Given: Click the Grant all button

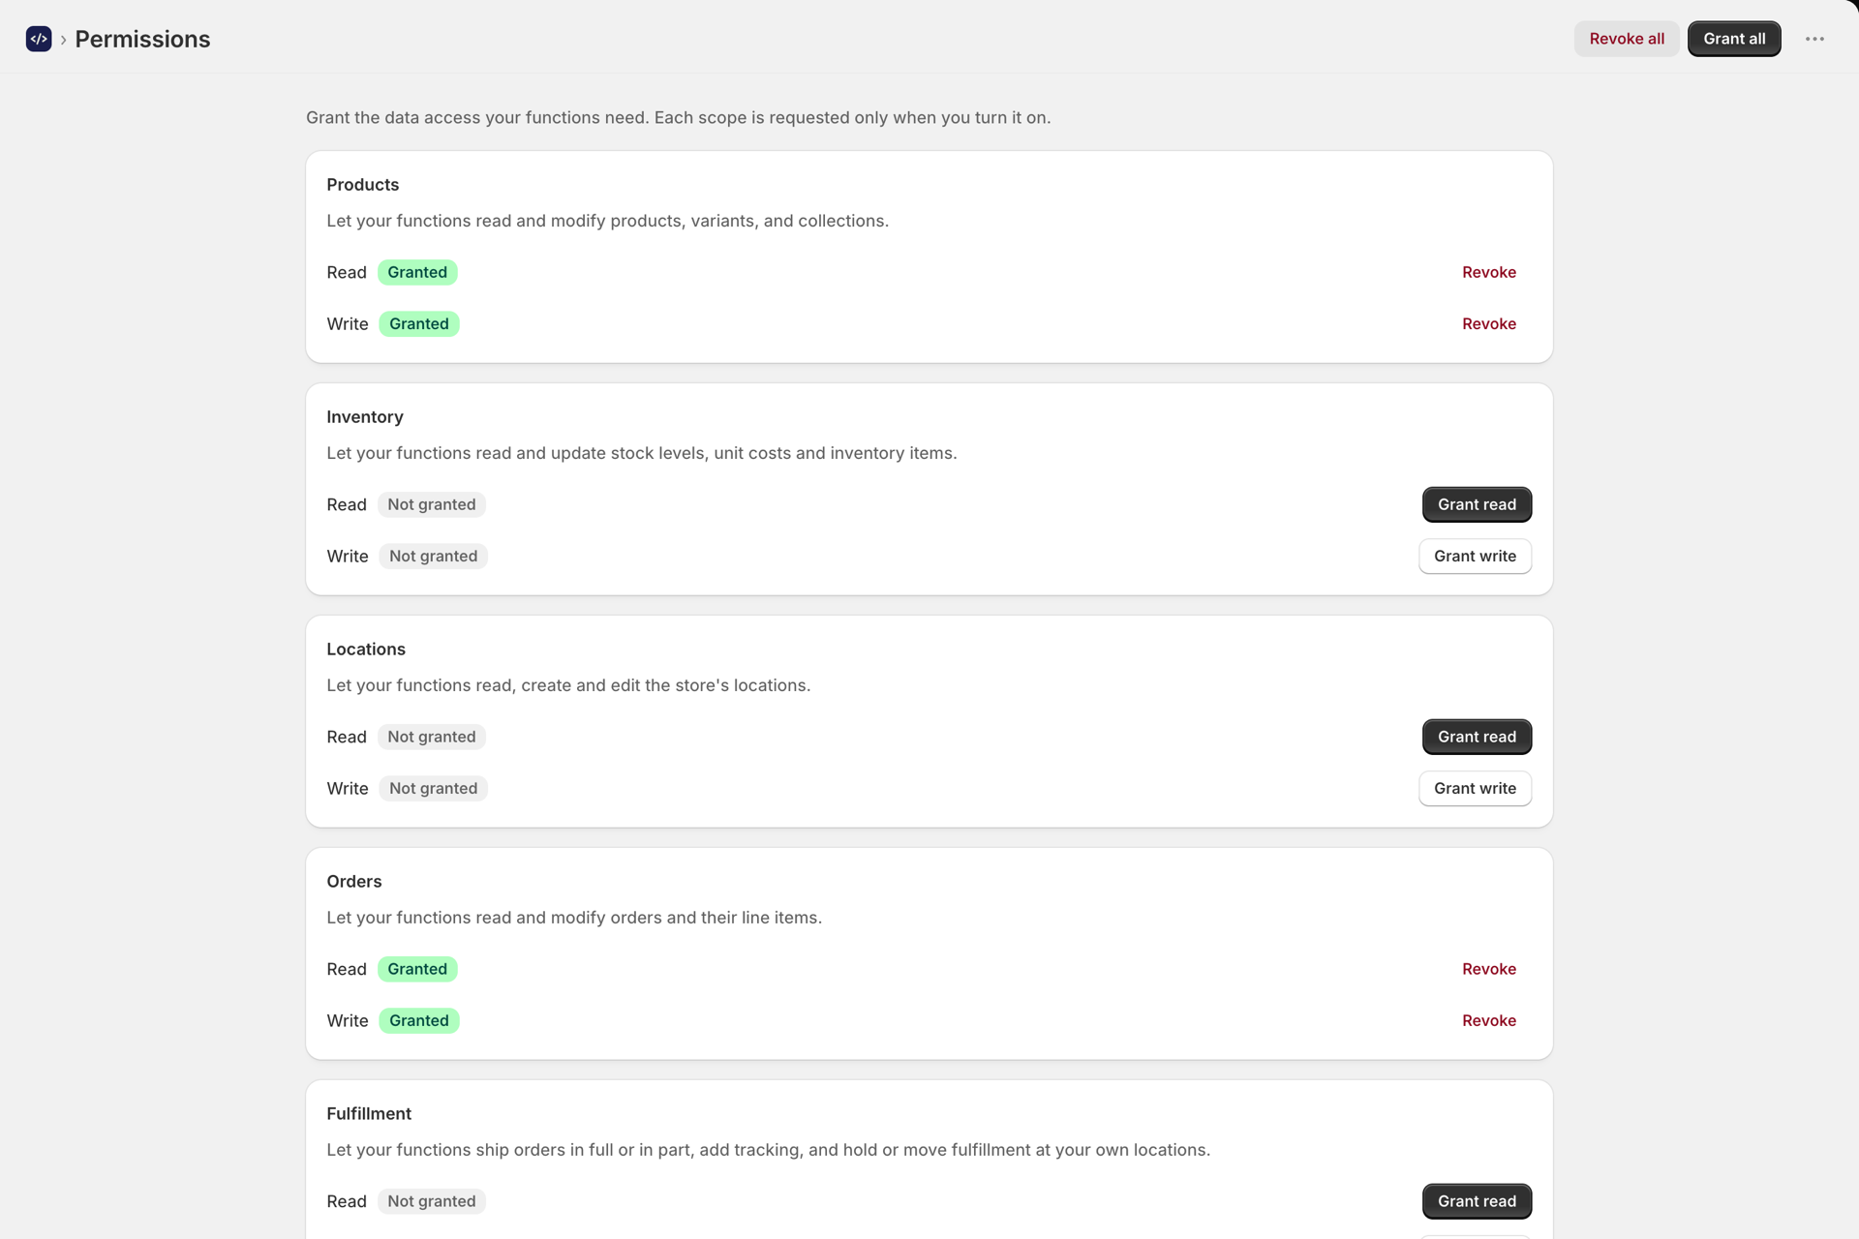Looking at the screenshot, I should pyautogui.click(x=1734, y=39).
